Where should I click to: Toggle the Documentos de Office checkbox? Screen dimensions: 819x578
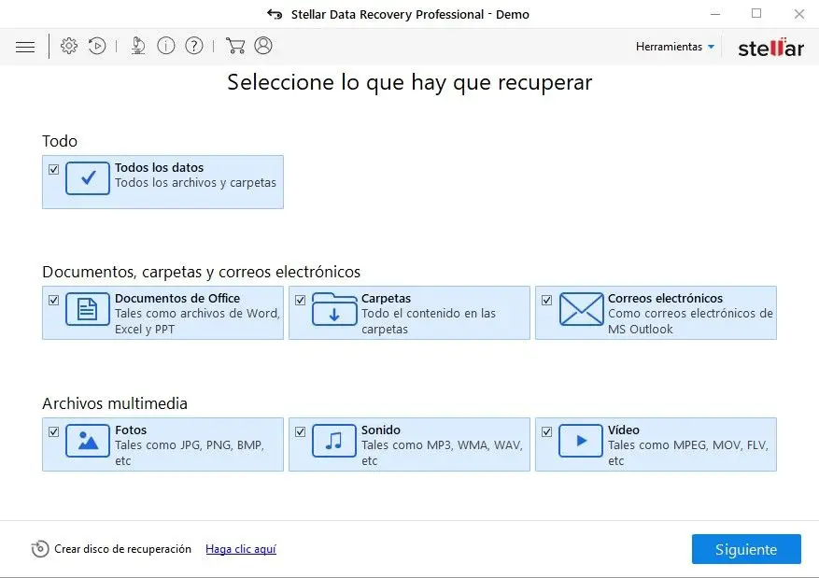click(x=54, y=301)
